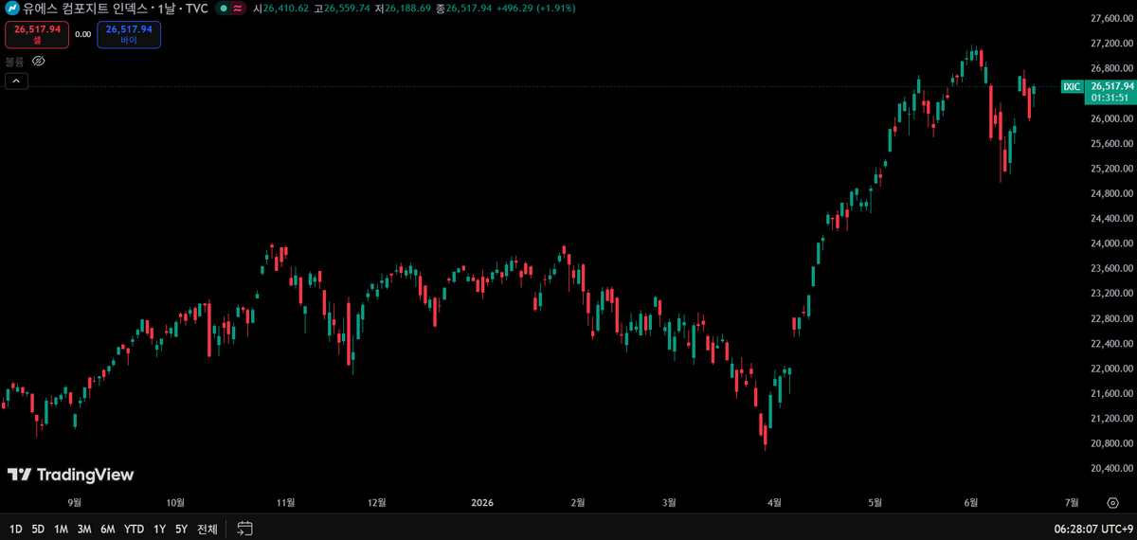Click the 7월 label on time axis
The width and height of the screenshot is (1137, 540).
click(x=1072, y=502)
